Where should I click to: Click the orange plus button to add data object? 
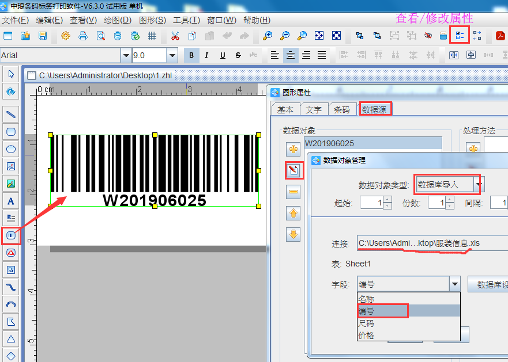293,148
